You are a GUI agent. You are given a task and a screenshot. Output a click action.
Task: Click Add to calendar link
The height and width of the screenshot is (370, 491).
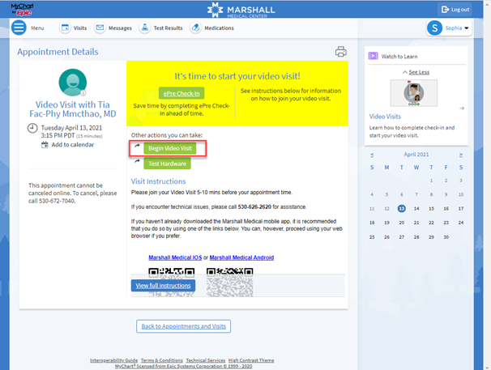coord(73,145)
